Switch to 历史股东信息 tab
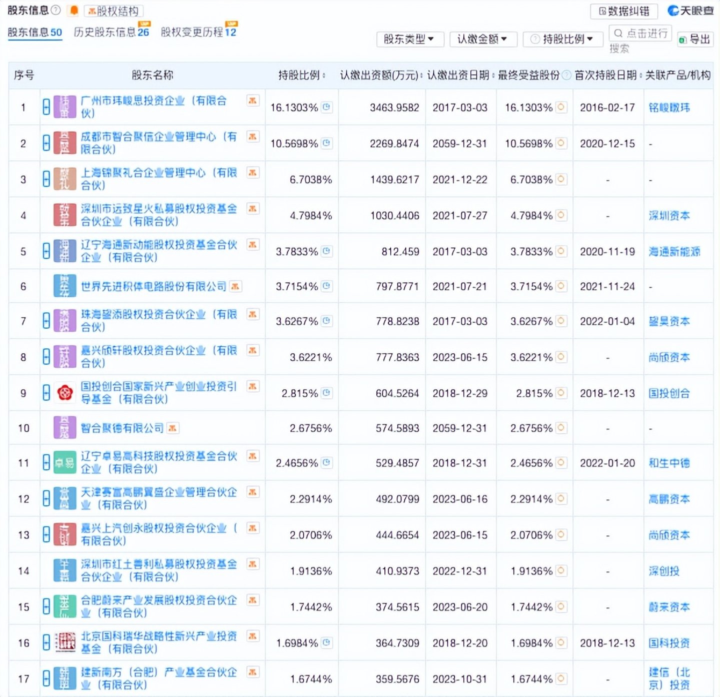The width and height of the screenshot is (720, 697). tap(111, 32)
